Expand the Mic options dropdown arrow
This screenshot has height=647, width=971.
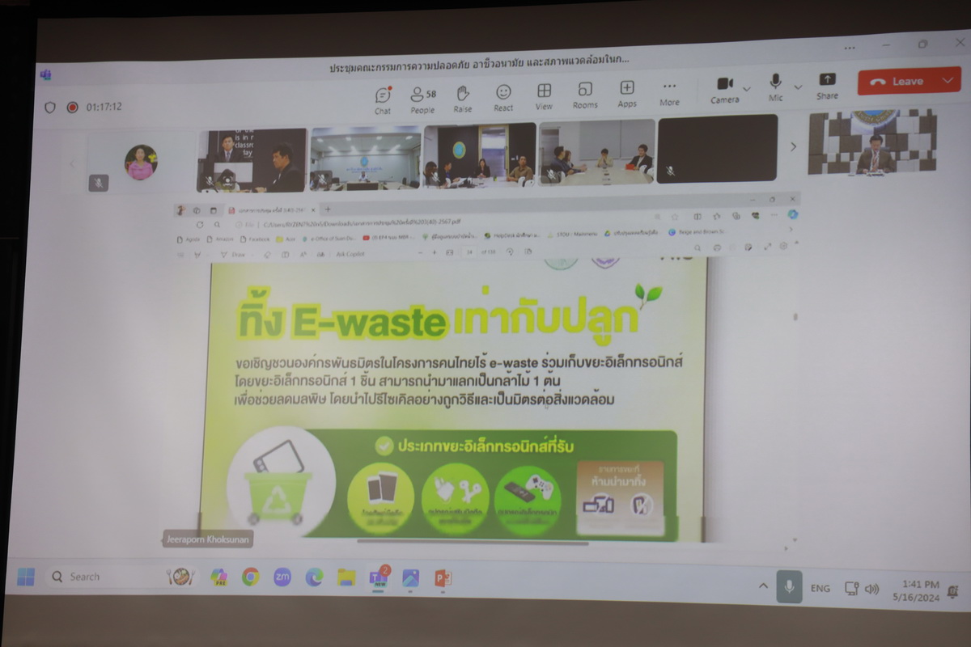click(798, 86)
